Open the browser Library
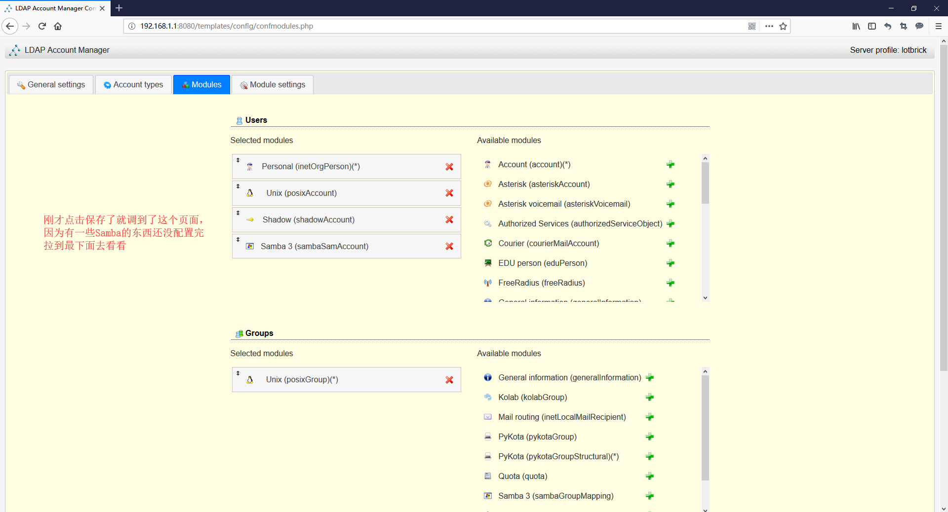The height and width of the screenshot is (512, 948). pos(856,26)
